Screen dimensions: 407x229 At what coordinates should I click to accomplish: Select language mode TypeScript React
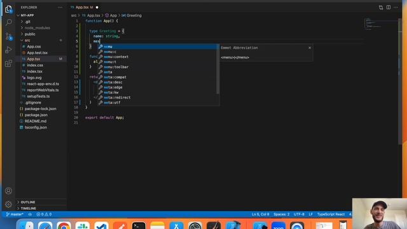click(331, 214)
